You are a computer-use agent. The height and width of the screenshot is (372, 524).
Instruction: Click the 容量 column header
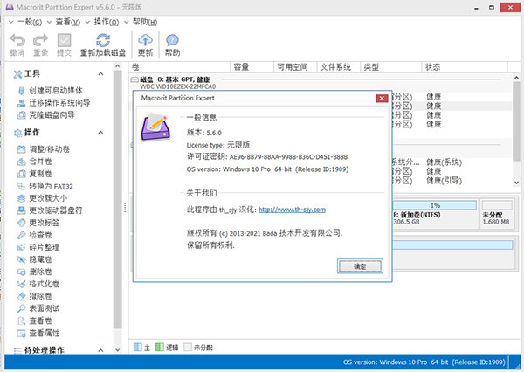tap(252, 67)
